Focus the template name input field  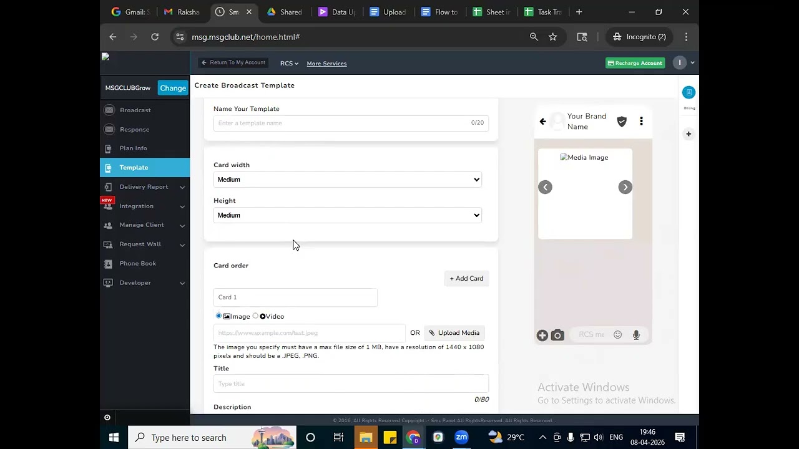(x=351, y=123)
